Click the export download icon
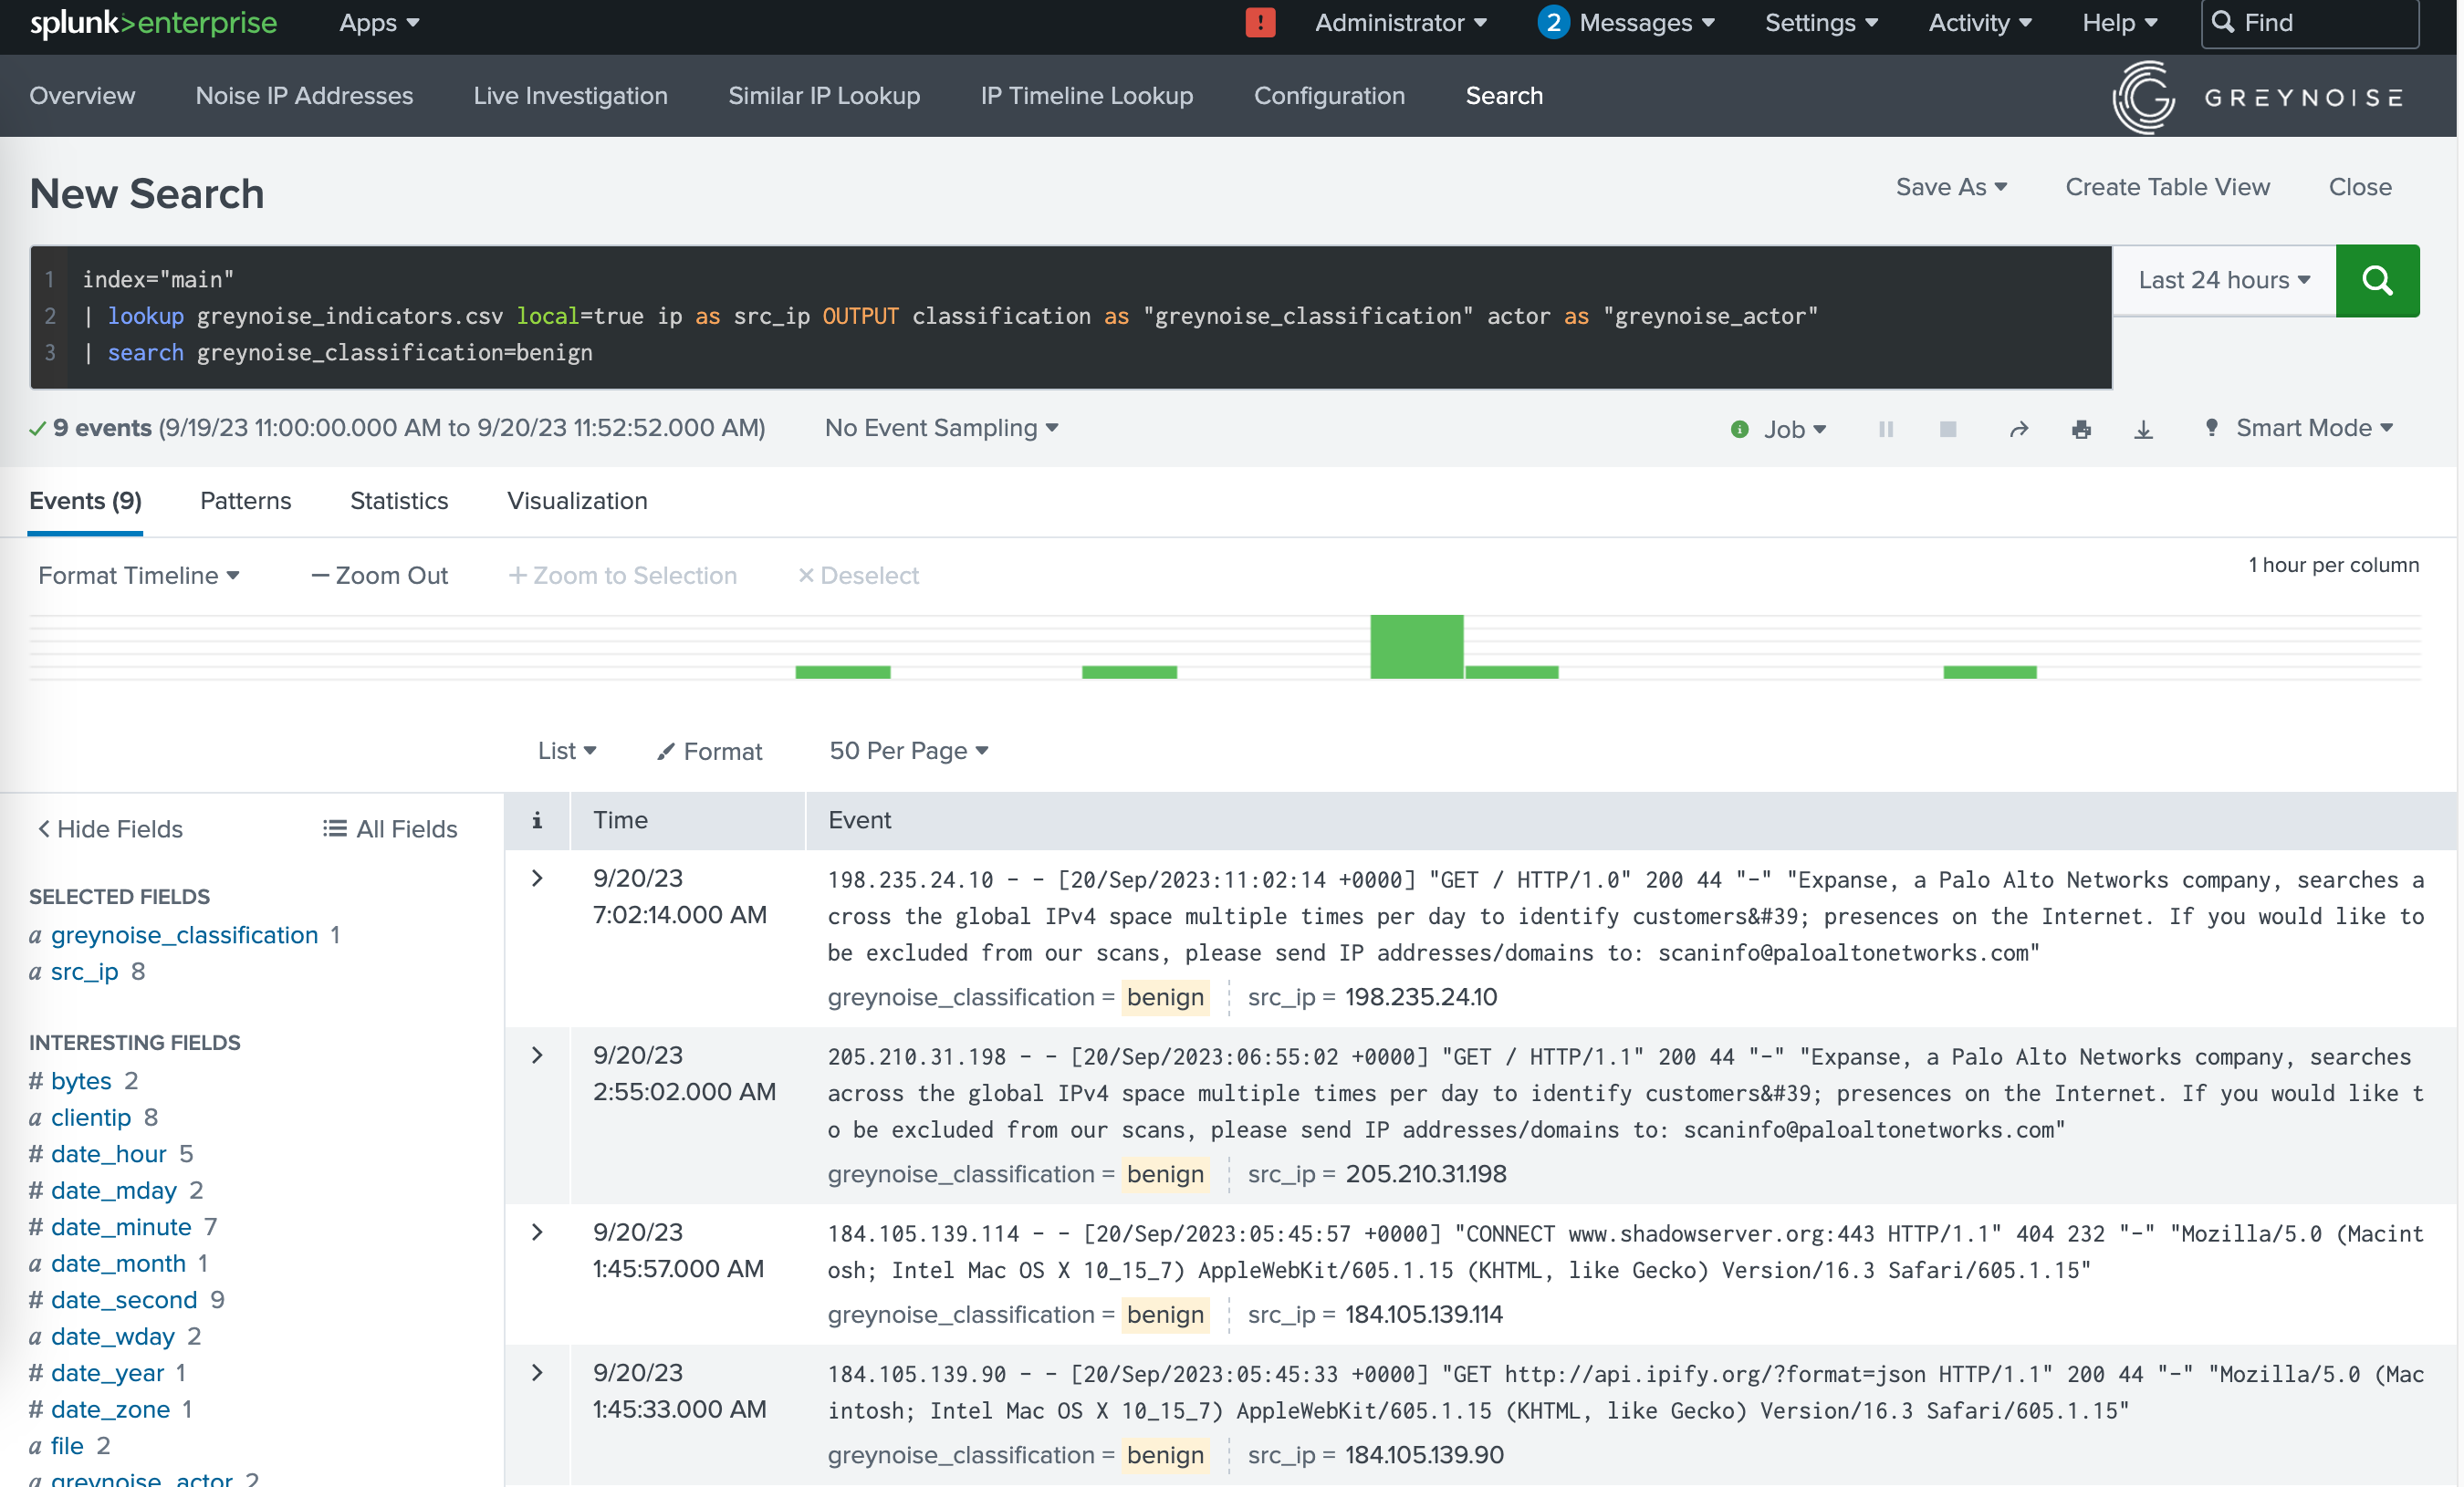 tap(2143, 429)
